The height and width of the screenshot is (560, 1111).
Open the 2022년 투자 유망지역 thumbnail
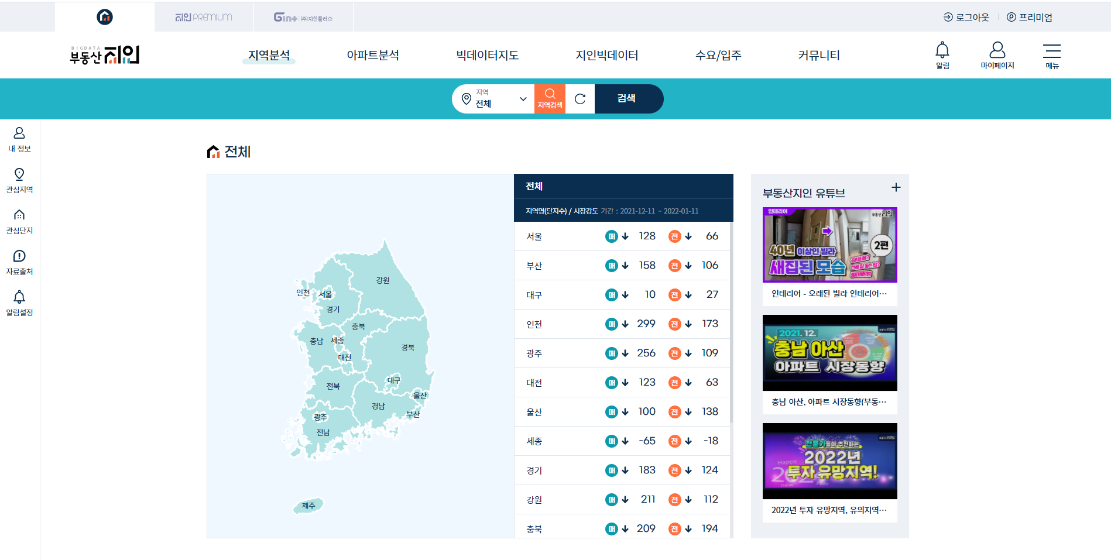click(830, 461)
